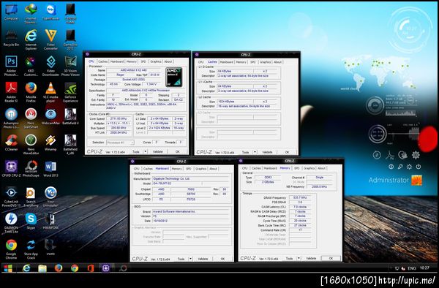The image size is (439, 288).
Task: Launch TeamViewer from the desktop
Action: pyautogui.click(x=50, y=13)
